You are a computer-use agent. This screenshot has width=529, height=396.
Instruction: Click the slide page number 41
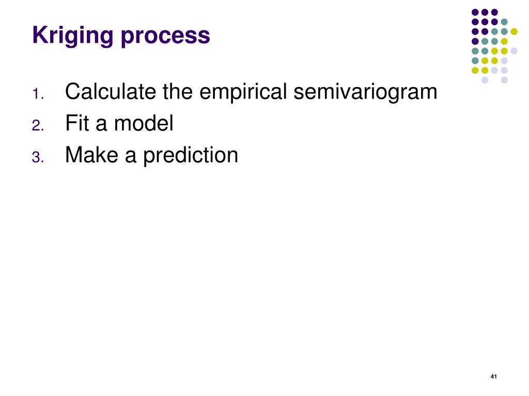pyautogui.click(x=493, y=376)
